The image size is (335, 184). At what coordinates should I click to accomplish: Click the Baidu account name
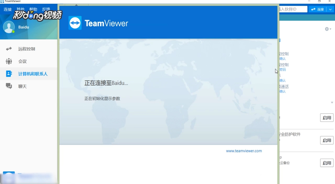[24, 27]
